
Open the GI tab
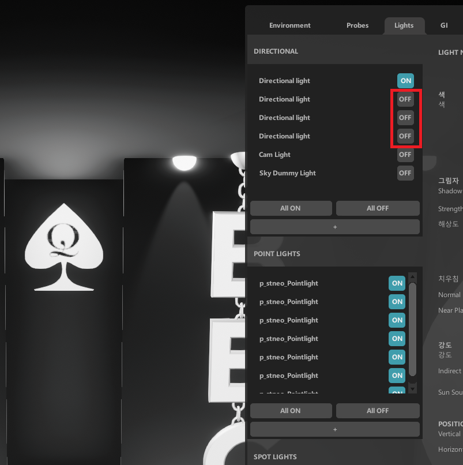click(444, 25)
